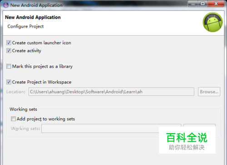The height and width of the screenshot is (165, 227).
Task: Click the Location path input field
Action: (111, 92)
